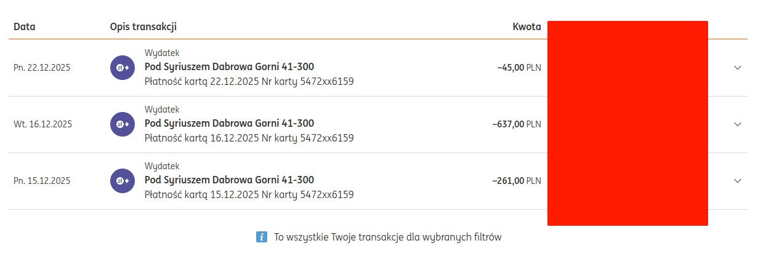The height and width of the screenshot is (259, 758).
Task: Select the −45,00 PLN amount
Action: (x=519, y=68)
